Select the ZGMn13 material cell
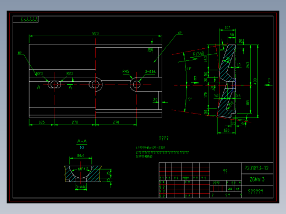The image size is (286, 214). coord(257,179)
